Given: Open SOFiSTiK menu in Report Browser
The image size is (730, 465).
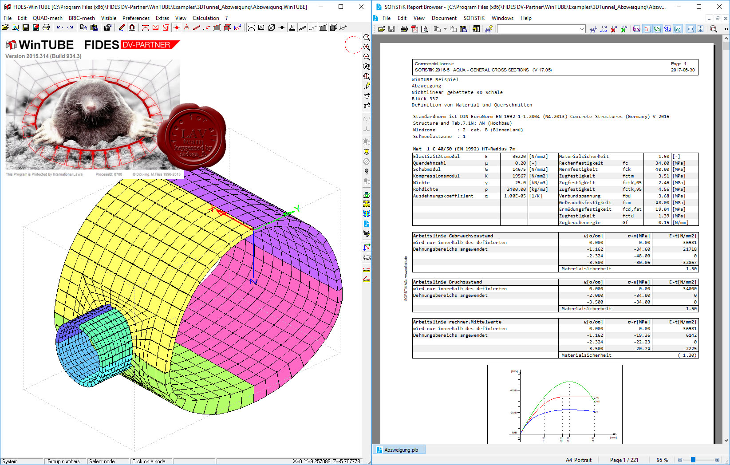Looking at the screenshot, I should [x=474, y=18].
